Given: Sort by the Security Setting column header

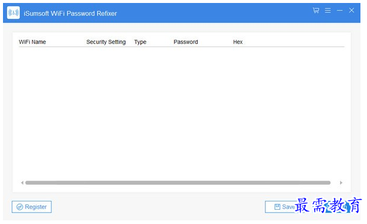Looking at the screenshot, I should (x=106, y=42).
